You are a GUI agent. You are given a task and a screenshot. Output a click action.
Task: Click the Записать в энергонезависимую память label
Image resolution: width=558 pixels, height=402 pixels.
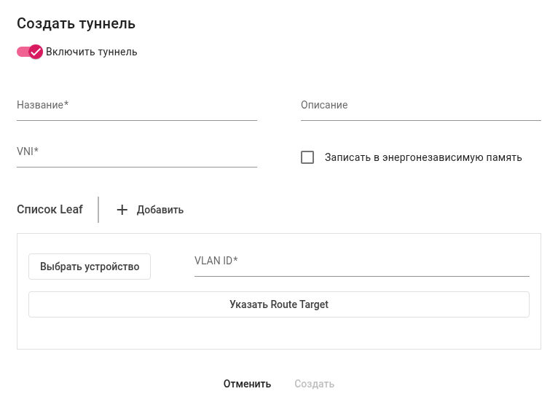point(423,157)
